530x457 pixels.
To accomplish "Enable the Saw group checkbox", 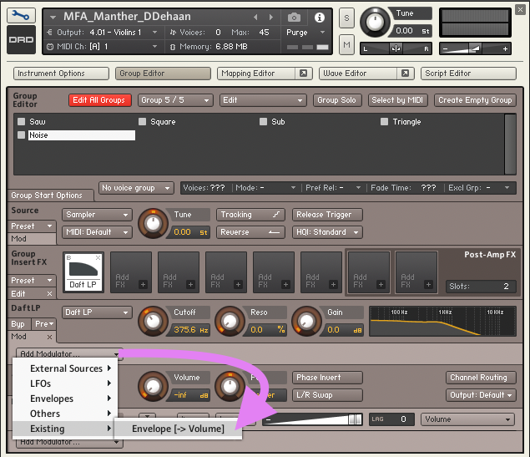I will (22, 122).
